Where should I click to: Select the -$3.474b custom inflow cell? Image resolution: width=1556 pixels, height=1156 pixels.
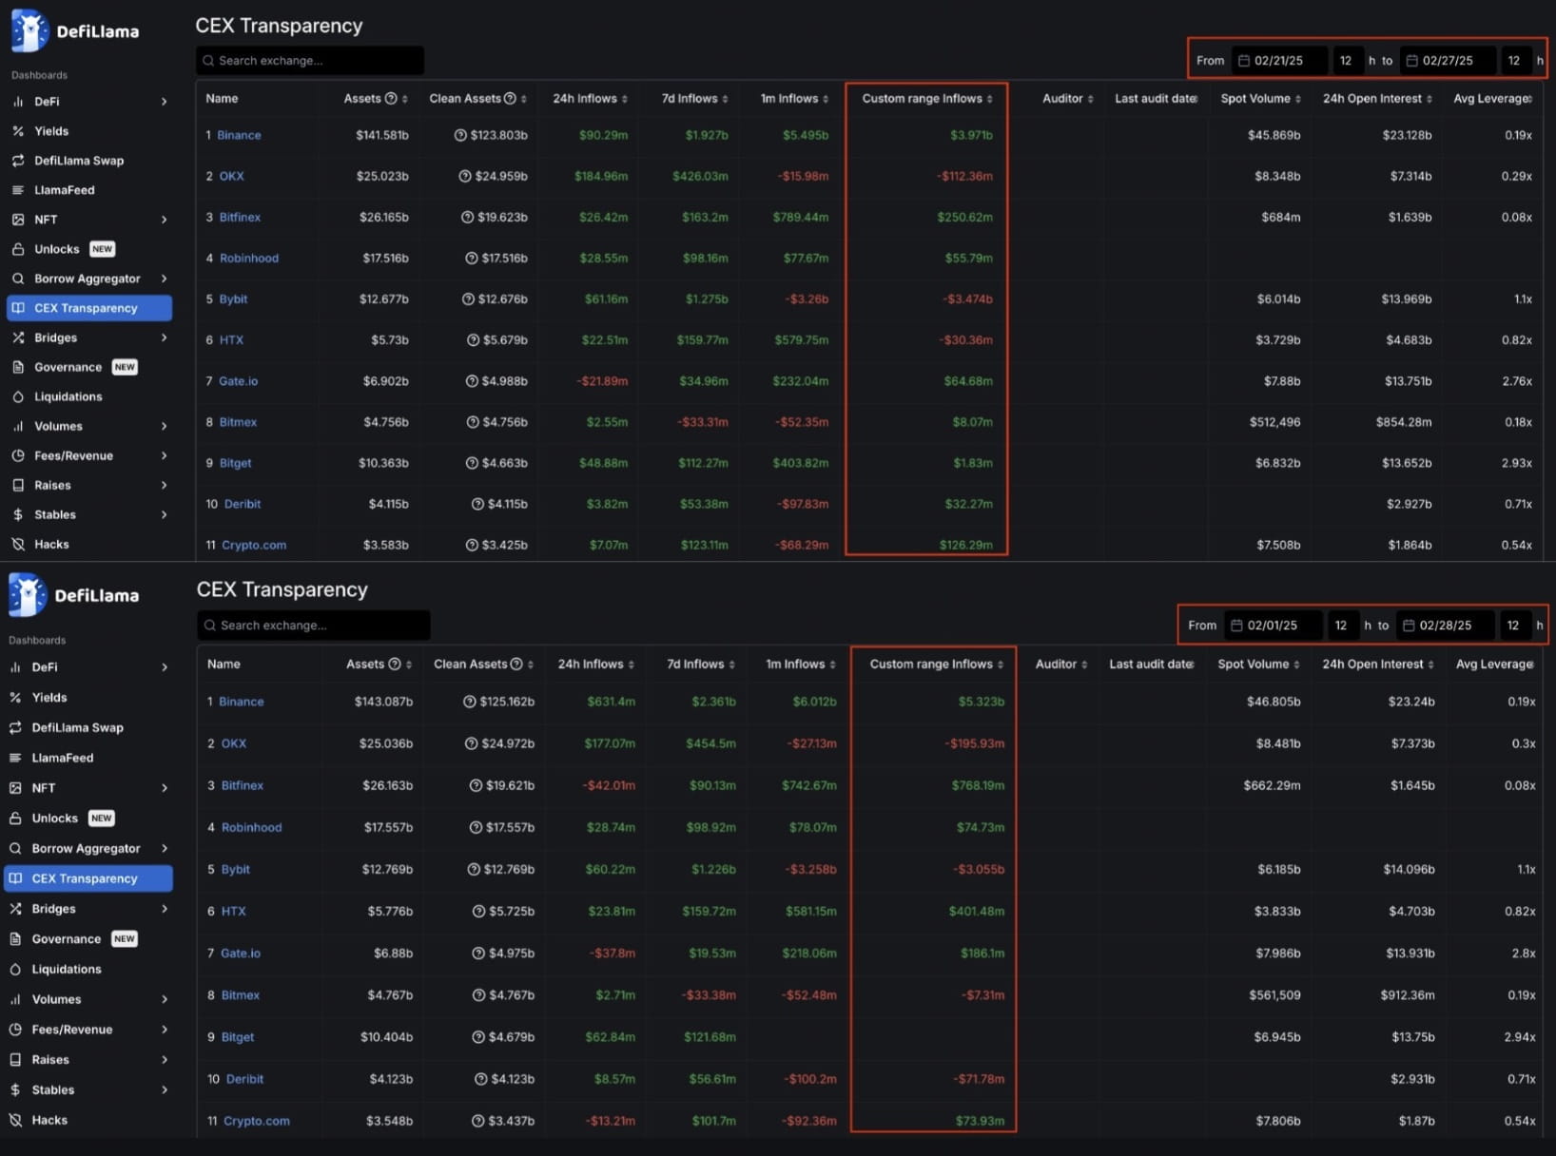967,299
